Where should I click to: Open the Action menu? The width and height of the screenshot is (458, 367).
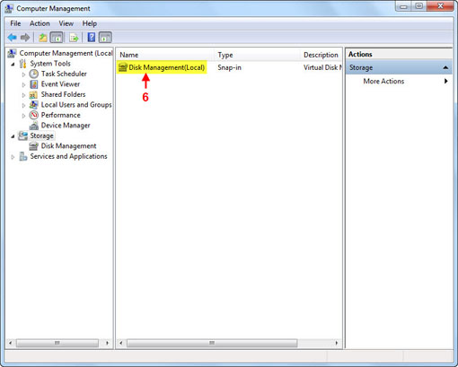click(x=40, y=23)
